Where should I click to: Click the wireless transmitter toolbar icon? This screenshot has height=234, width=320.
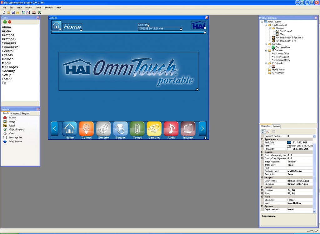[x=34, y=12]
